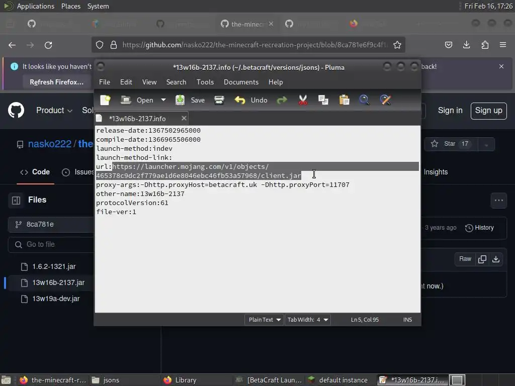
Task: Expand the Open recent files arrow
Action: 163,100
